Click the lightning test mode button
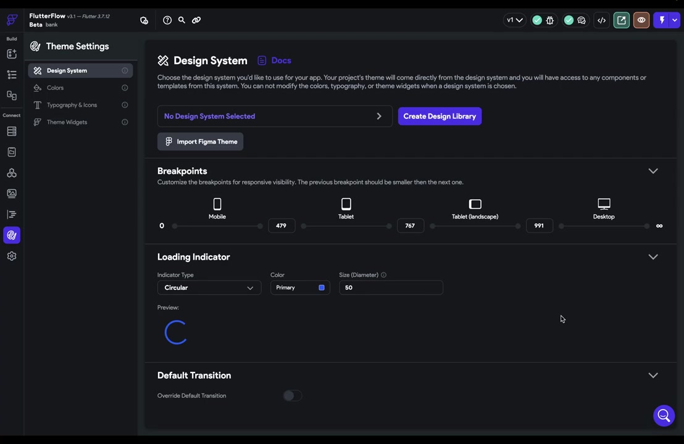Image resolution: width=684 pixels, height=444 pixels. [x=662, y=20]
